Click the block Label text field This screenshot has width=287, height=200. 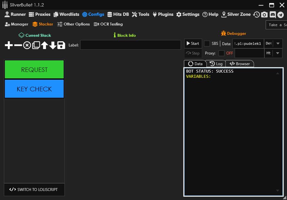pyautogui.click(x=131, y=45)
